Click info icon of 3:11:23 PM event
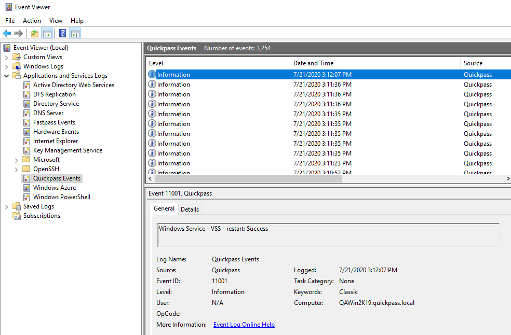The image size is (511, 335). [x=152, y=163]
